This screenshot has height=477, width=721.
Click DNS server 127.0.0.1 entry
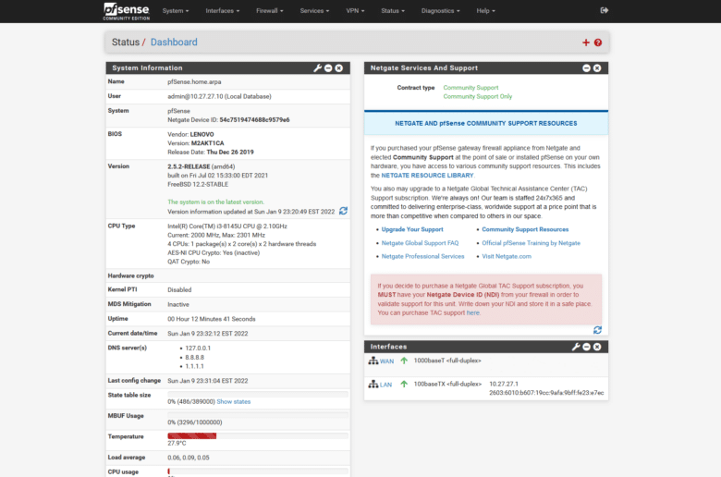coord(198,349)
